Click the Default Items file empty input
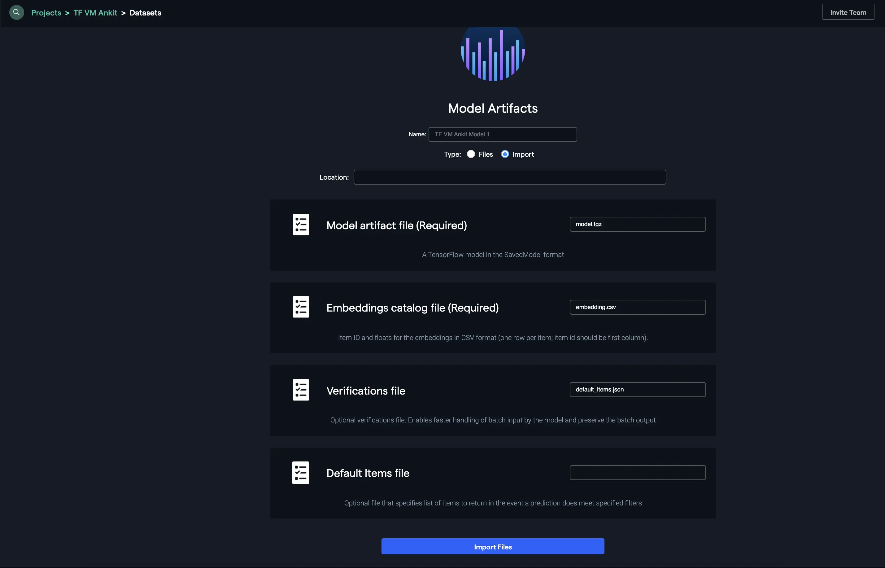This screenshot has width=885, height=568. 637,472
